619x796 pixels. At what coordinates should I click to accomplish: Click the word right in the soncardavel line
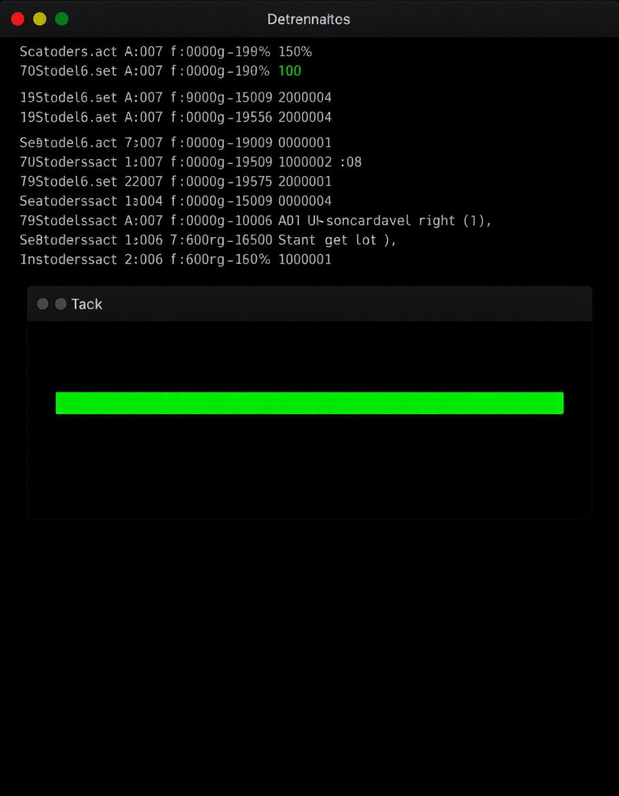[437, 221]
